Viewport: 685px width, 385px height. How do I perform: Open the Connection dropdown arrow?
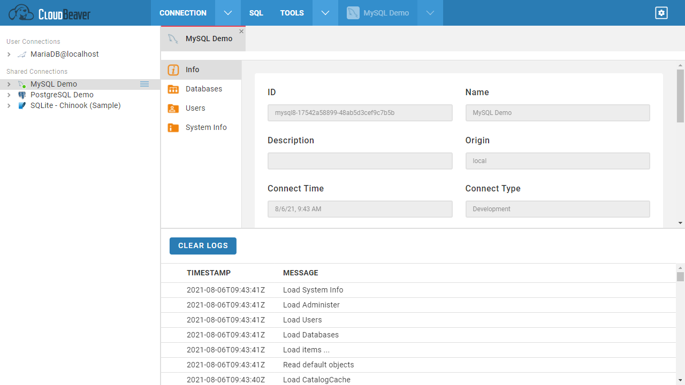(228, 13)
